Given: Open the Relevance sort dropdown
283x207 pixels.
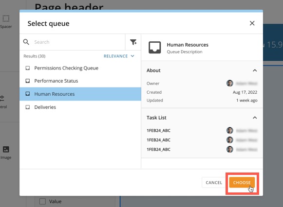Looking at the screenshot, I should click(x=119, y=56).
